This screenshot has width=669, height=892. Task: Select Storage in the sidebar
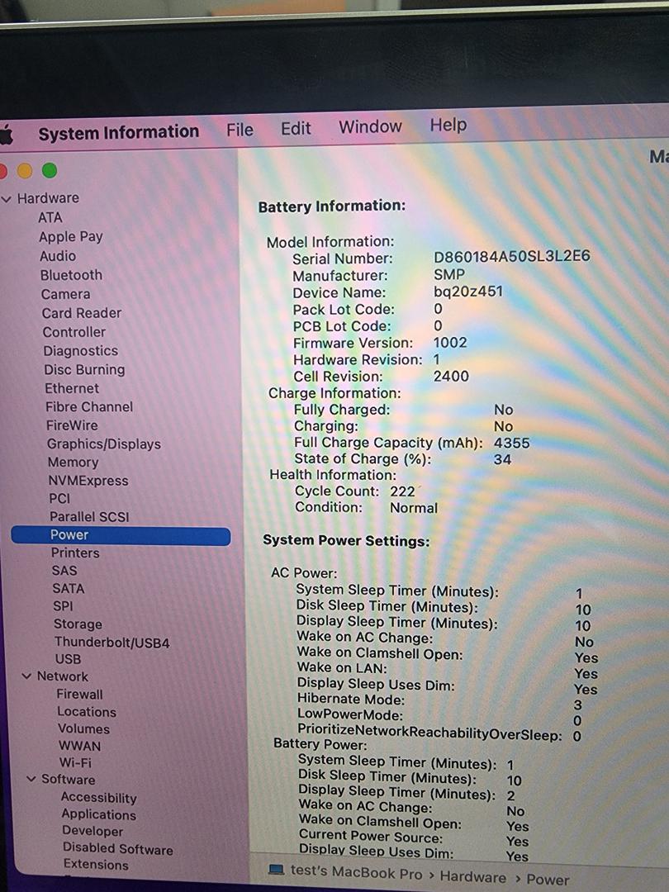[x=78, y=624]
